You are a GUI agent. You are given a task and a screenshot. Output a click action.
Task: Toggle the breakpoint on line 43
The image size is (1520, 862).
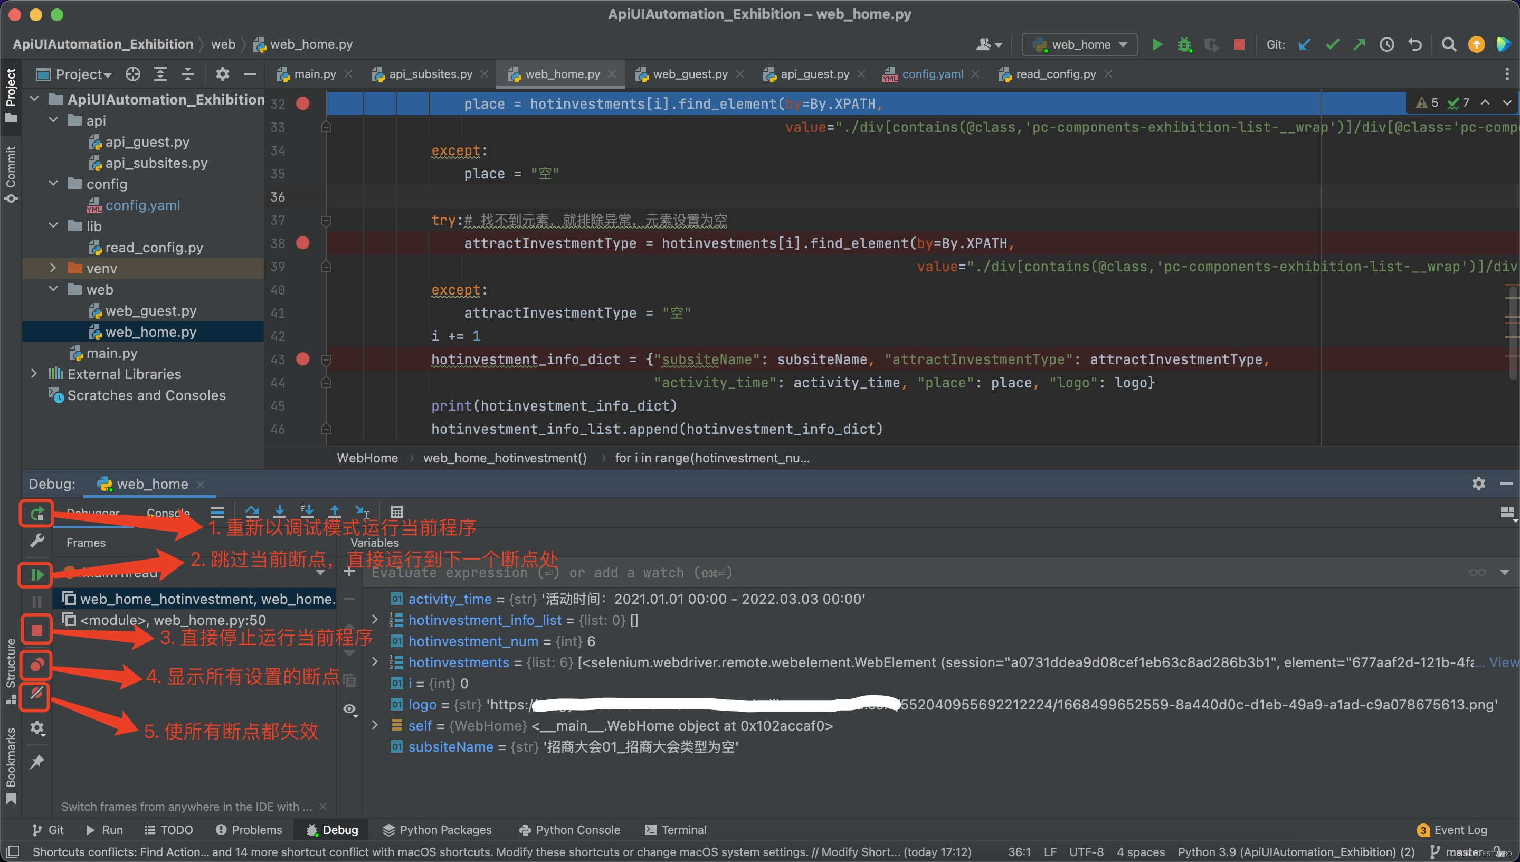[303, 359]
